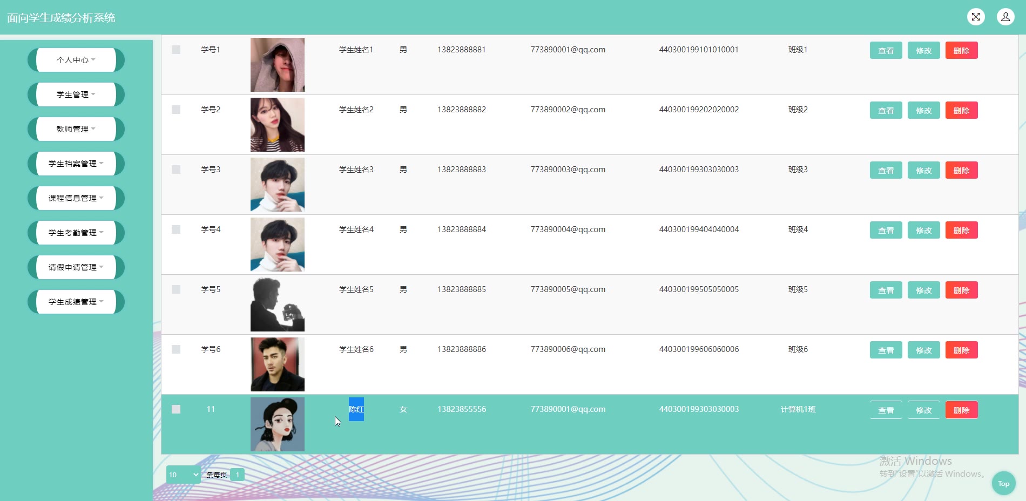This screenshot has width=1026, height=501.
Task: Remove 学生姓名5 with 删除
Action: [x=961, y=290]
